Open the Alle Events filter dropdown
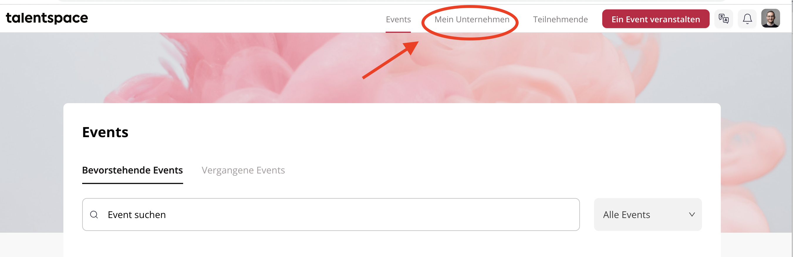Image resolution: width=793 pixels, height=257 pixels. tap(648, 215)
